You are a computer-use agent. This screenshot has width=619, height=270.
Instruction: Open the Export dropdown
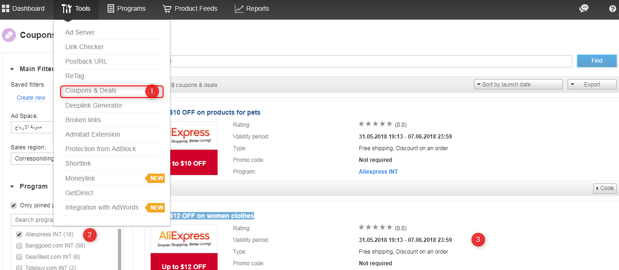pos(592,84)
